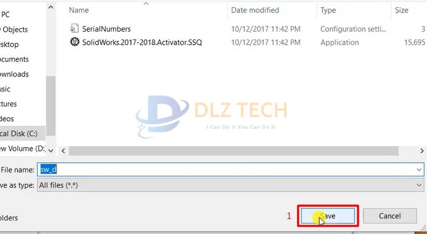Click the file list horizontal scrollbar thumb
427x234 pixels.
point(233,150)
